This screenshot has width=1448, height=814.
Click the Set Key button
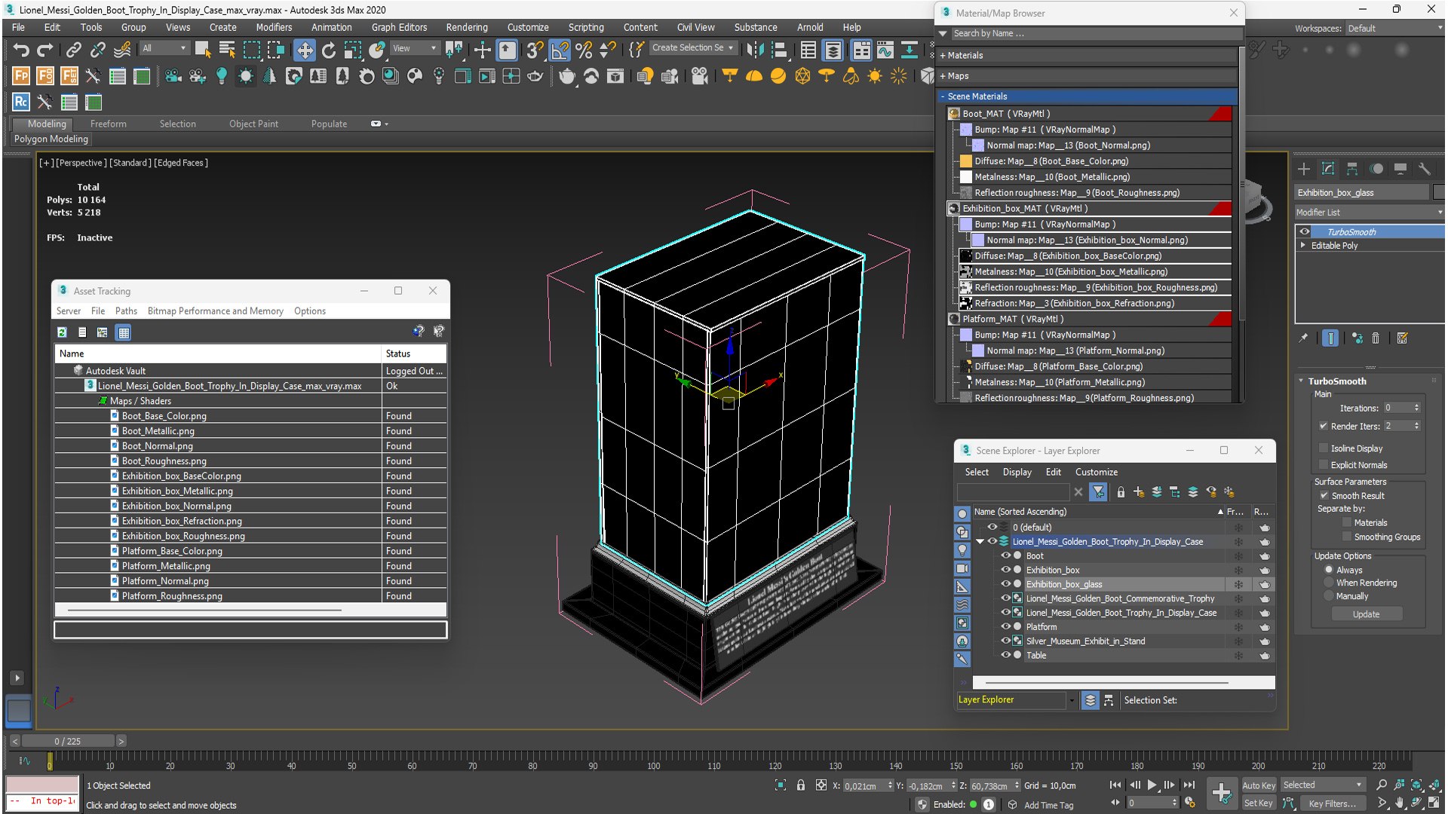click(x=1259, y=803)
